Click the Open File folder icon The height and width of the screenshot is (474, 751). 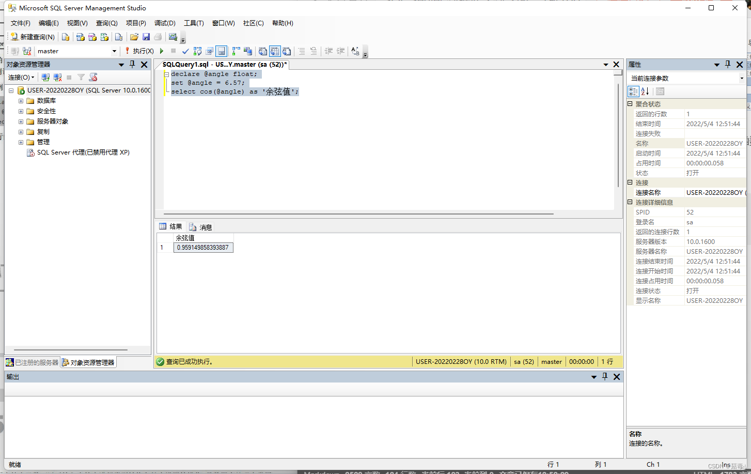click(134, 37)
